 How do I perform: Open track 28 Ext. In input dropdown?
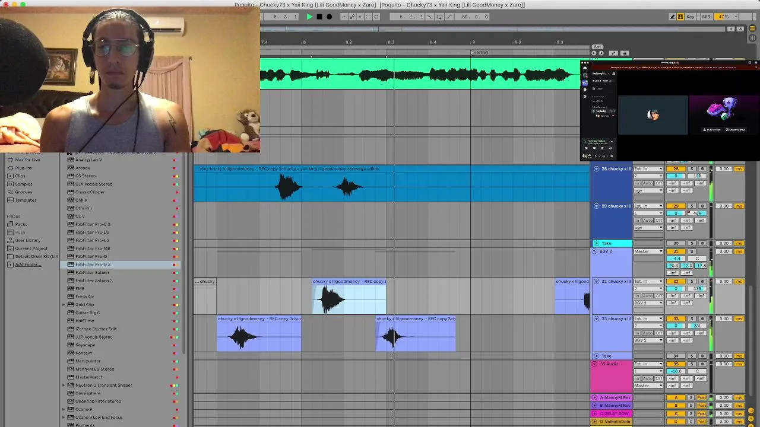point(648,169)
